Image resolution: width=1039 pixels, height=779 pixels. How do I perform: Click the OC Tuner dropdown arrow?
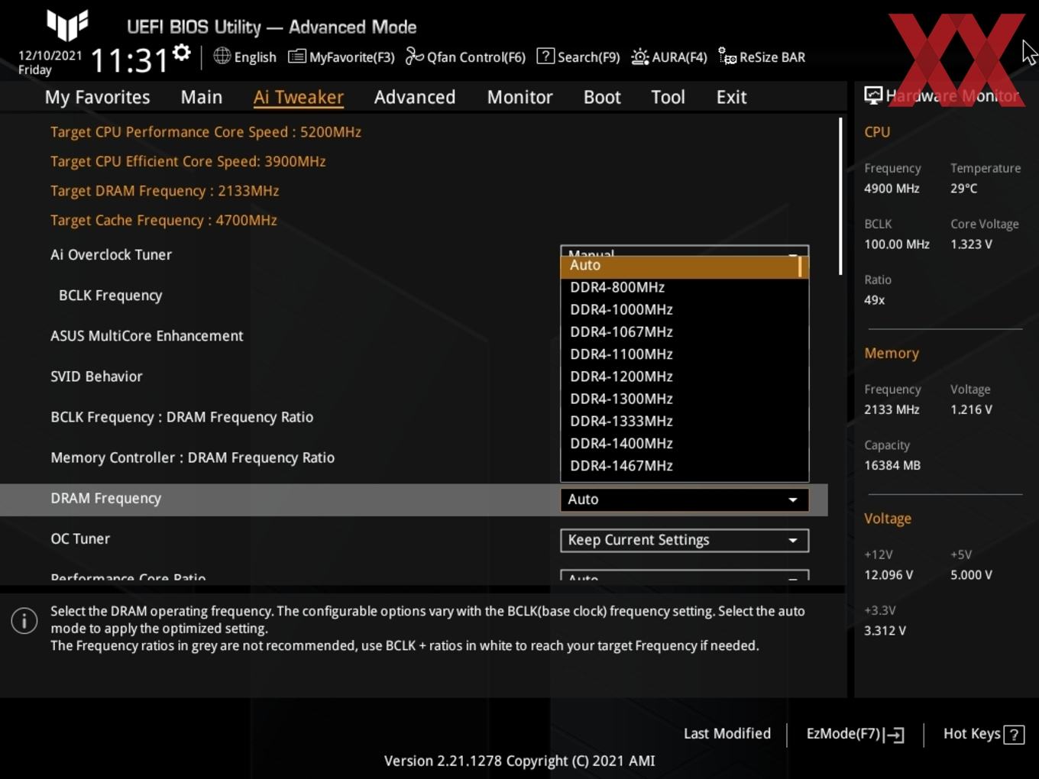point(793,541)
